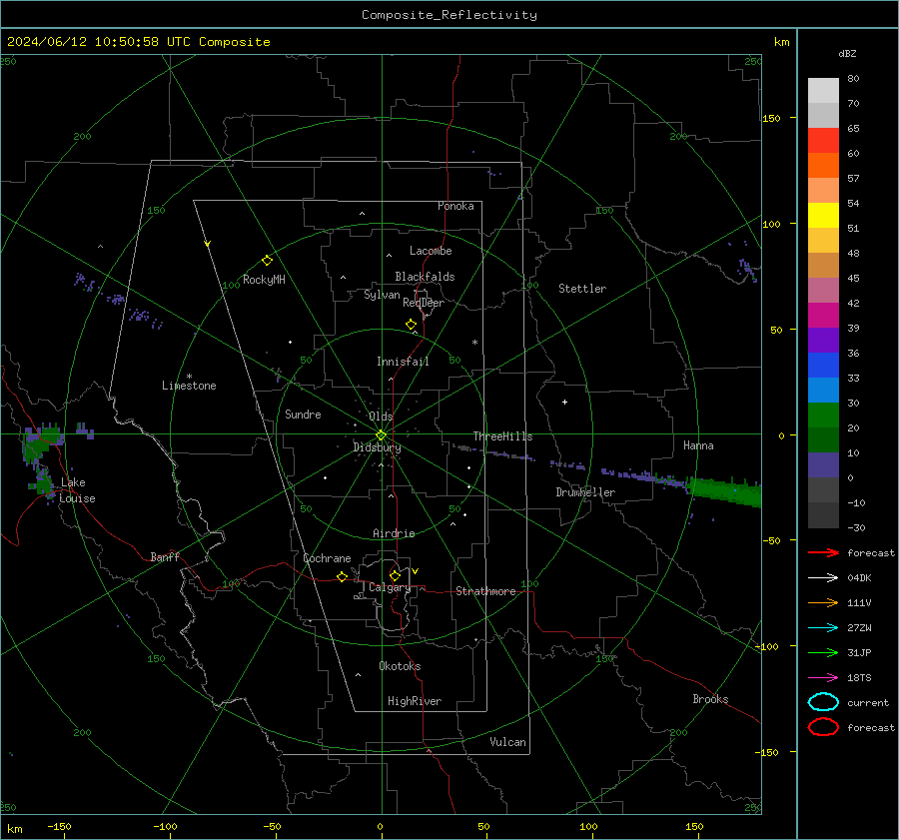Click the HighRiver city label

point(415,701)
